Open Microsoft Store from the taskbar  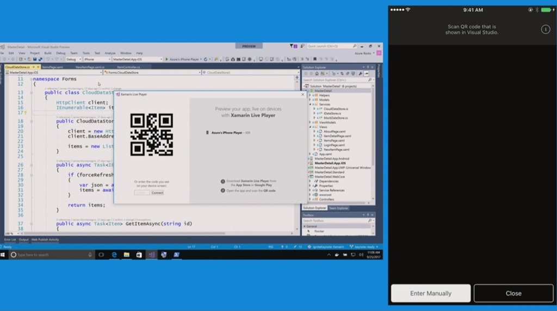139,255
